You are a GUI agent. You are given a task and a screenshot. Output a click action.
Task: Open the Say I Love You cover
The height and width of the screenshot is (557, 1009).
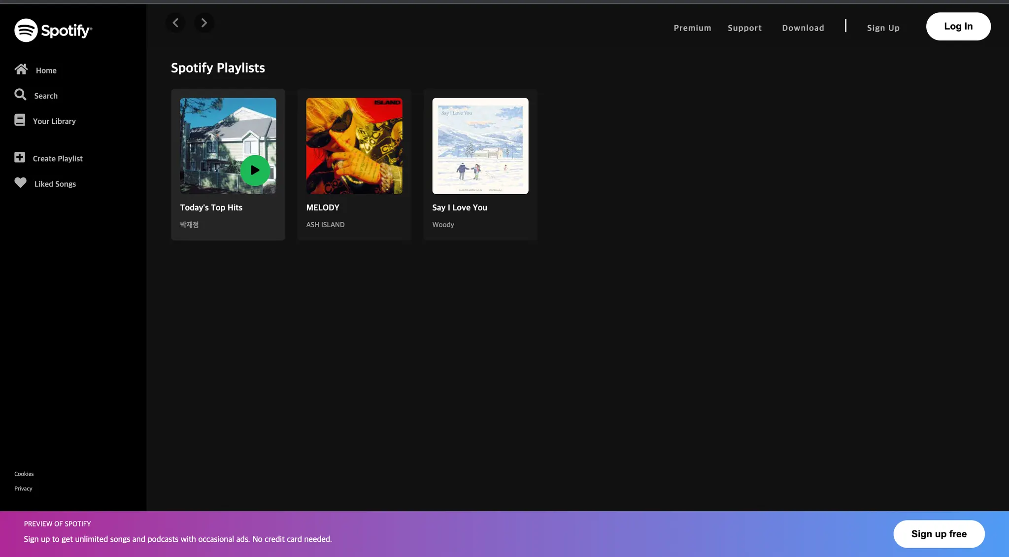coord(480,146)
